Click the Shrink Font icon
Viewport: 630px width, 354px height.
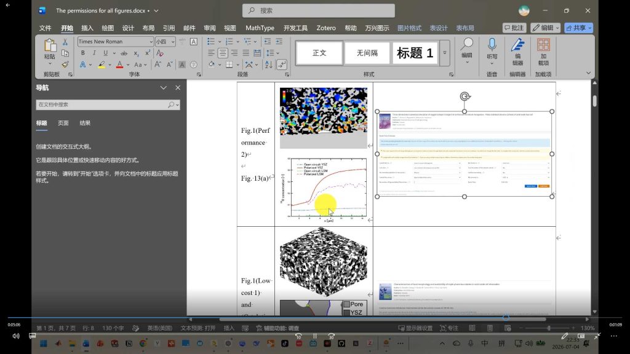coord(170,64)
